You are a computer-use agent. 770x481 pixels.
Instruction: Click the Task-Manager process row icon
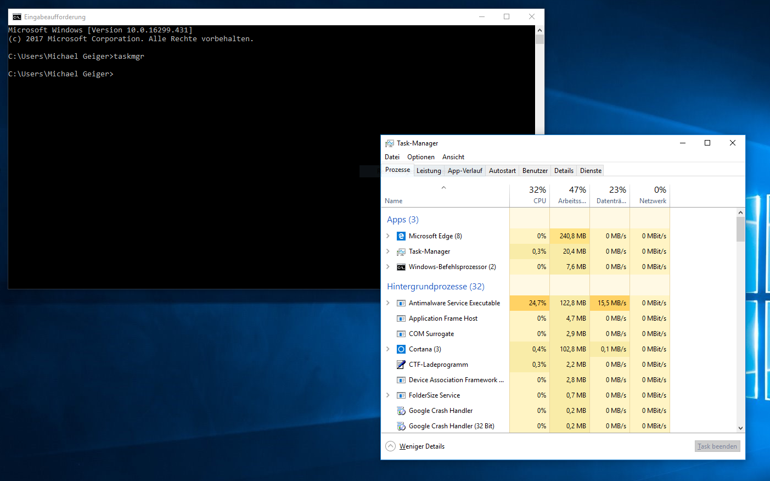pos(401,251)
